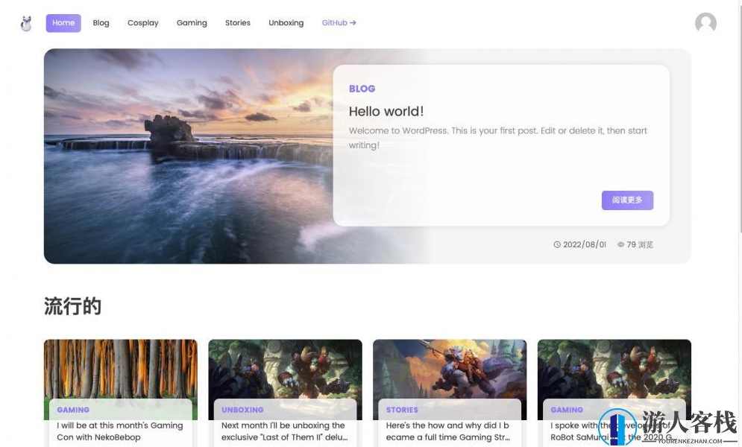Click the BLOG category label
The width and height of the screenshot is (742, 447).
tap(362, 89)
